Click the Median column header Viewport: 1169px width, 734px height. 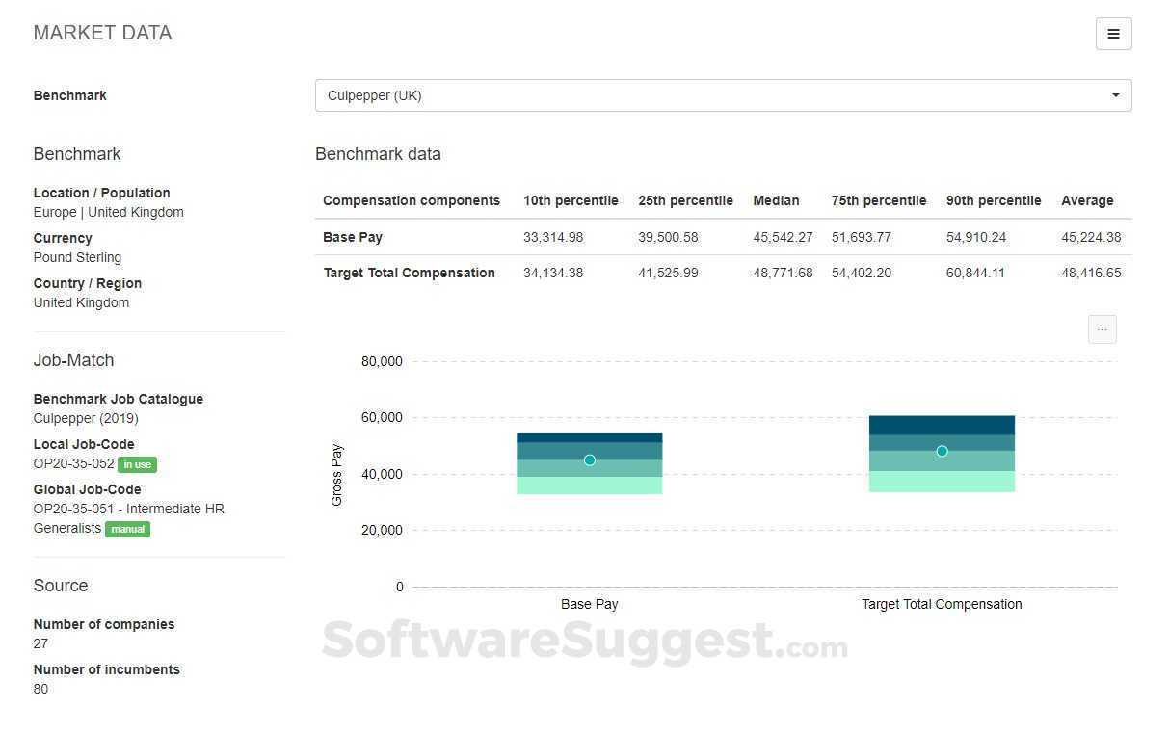(776, 200)
